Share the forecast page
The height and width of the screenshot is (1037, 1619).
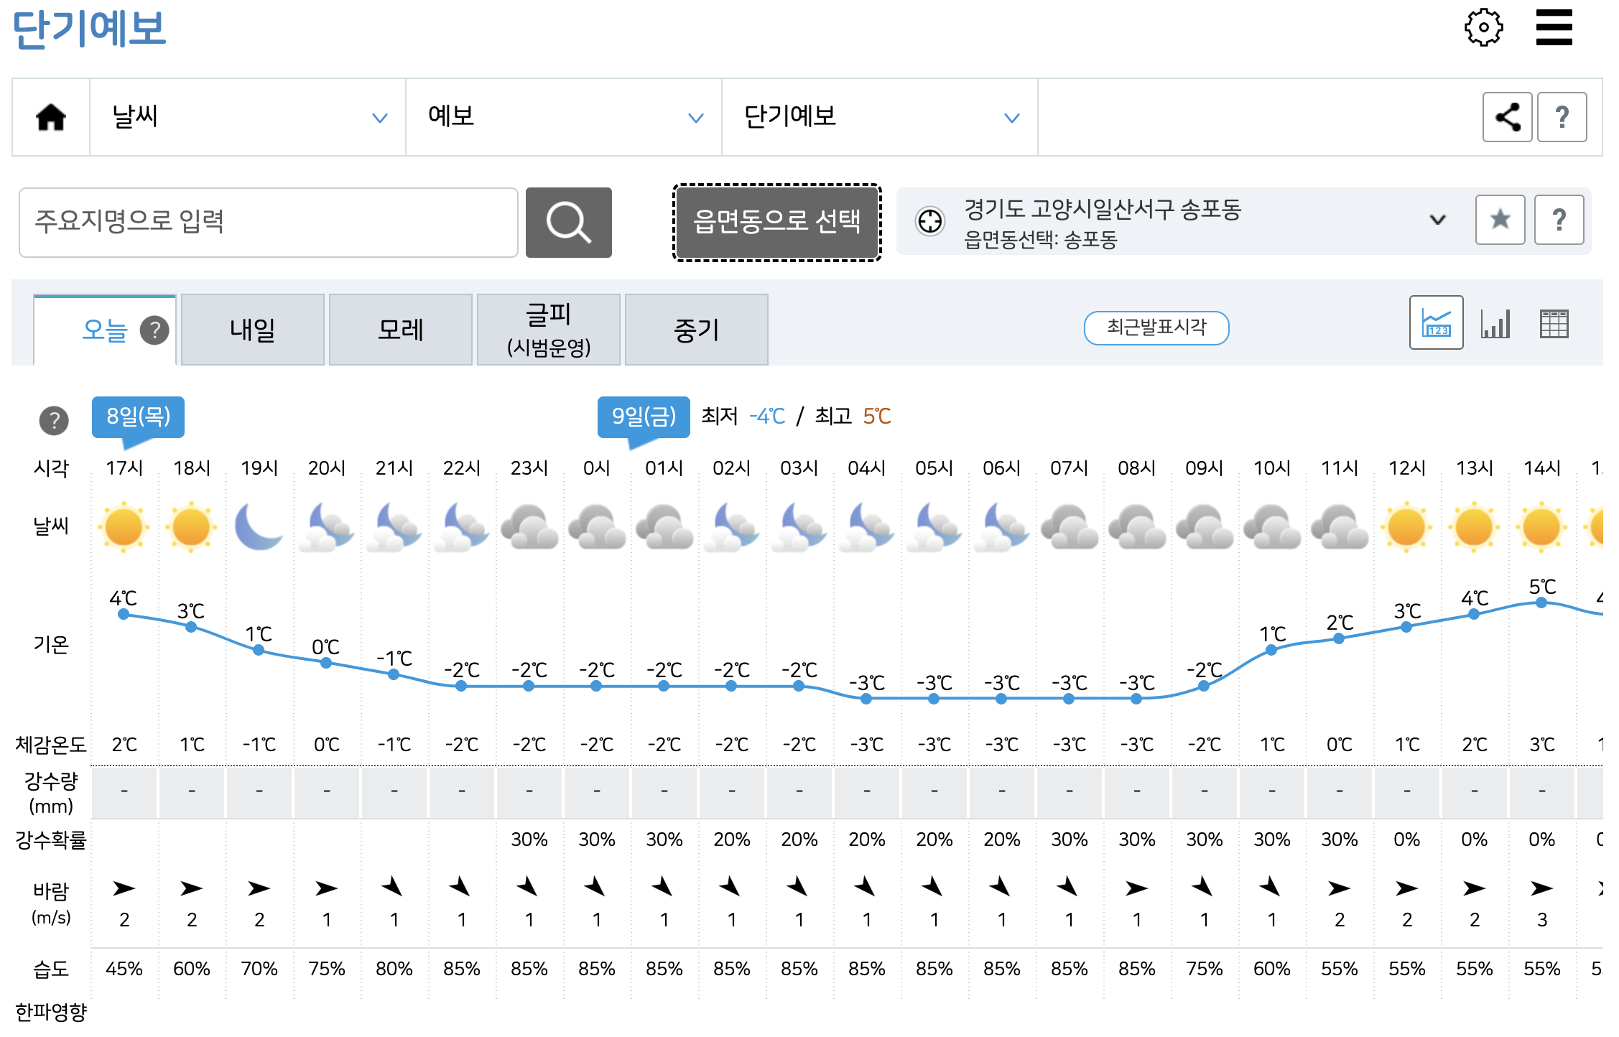pos(1506,117)
